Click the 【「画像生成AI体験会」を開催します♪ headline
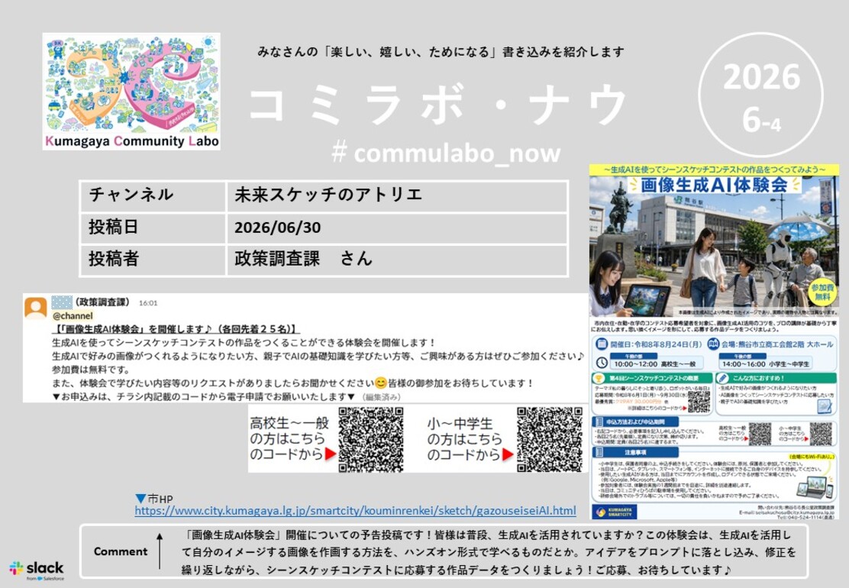The width and height of the screenshot is (849, 588). 176,329
